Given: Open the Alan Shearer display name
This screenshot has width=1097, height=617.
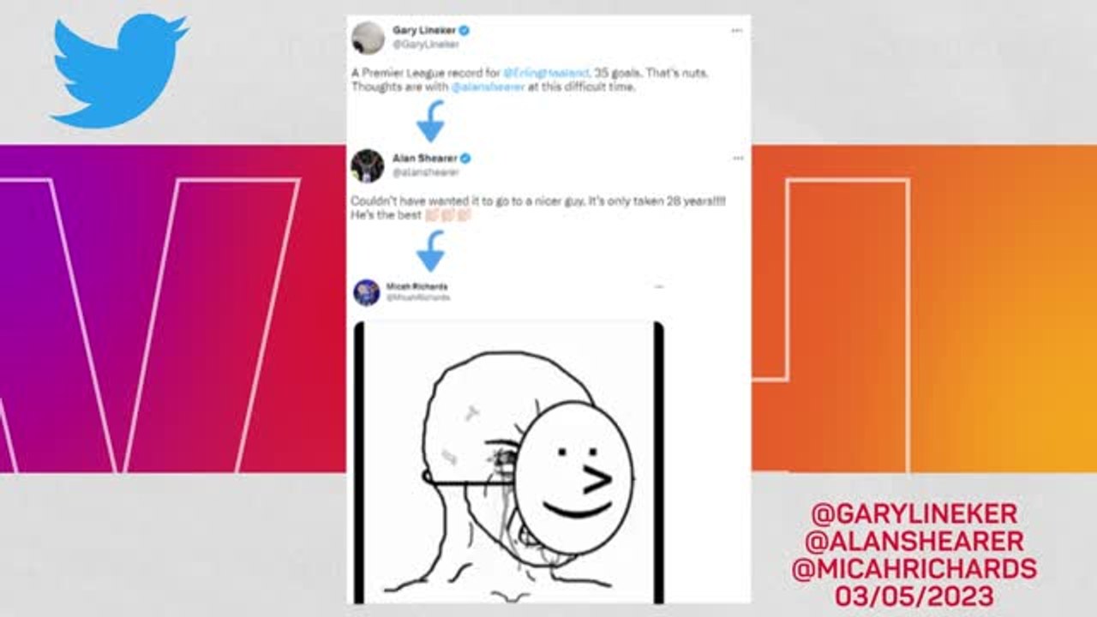Looking at the screenshot, I should click(x=425, y=159).
